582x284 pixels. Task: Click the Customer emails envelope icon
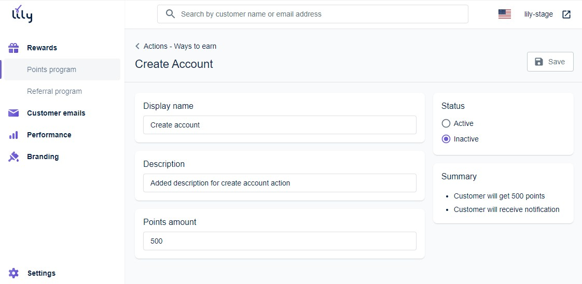[x=14, y=113]
